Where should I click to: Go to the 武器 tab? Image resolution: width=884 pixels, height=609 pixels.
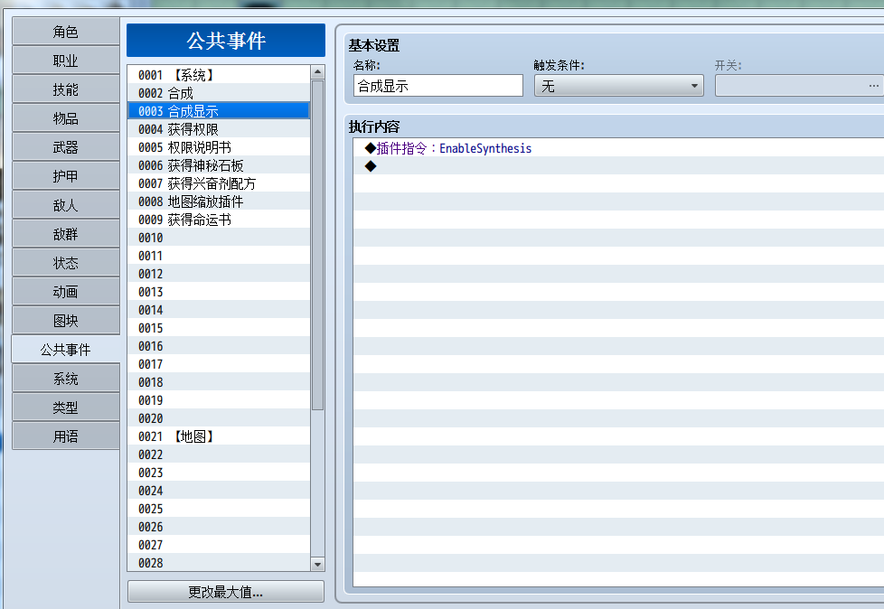(x=65, y=147)
